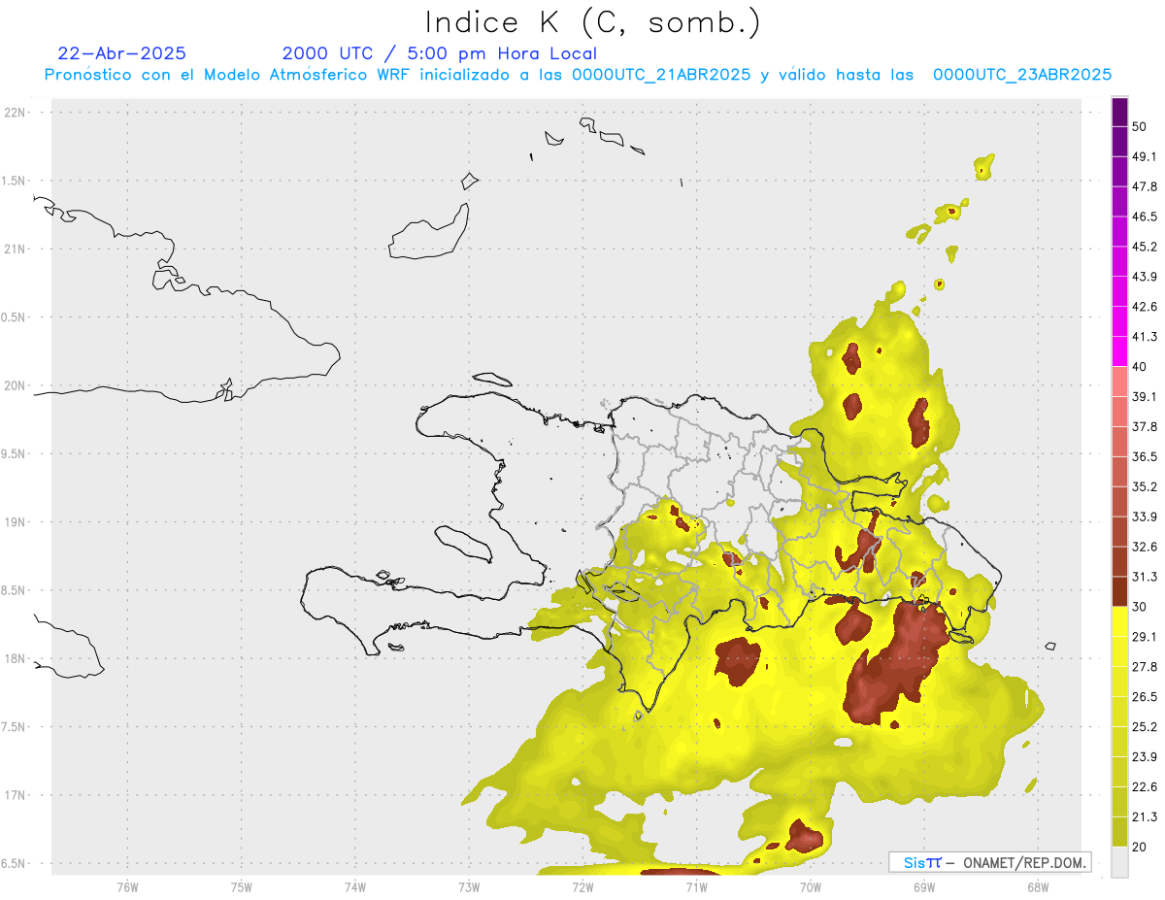
Task: Click the '19N' latitude label
Action: point(15,521)
